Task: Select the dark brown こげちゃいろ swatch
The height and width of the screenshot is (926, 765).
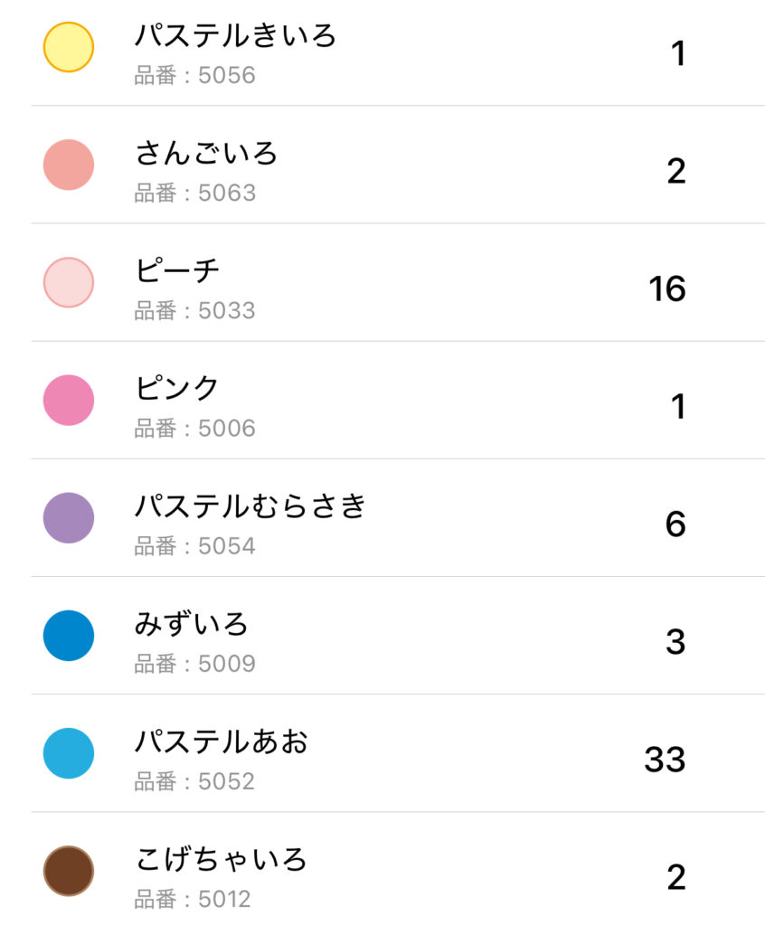Action: coord(69,871)
